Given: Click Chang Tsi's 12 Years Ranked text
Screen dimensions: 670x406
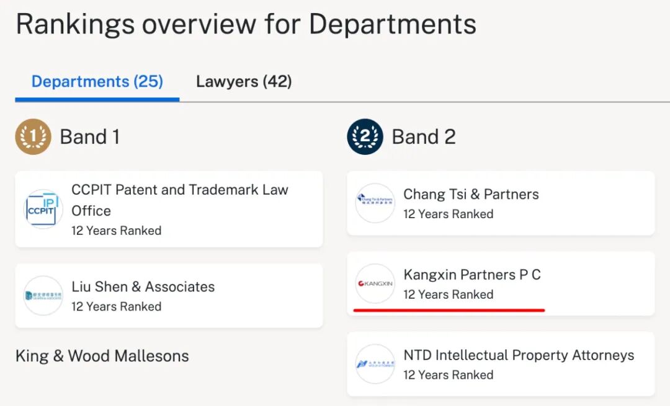Looking at the screenshot, I should (x=449, y=214).
